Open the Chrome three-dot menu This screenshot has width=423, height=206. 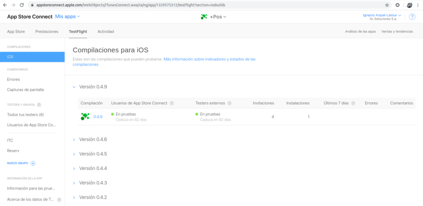click(x=418, y=5)
